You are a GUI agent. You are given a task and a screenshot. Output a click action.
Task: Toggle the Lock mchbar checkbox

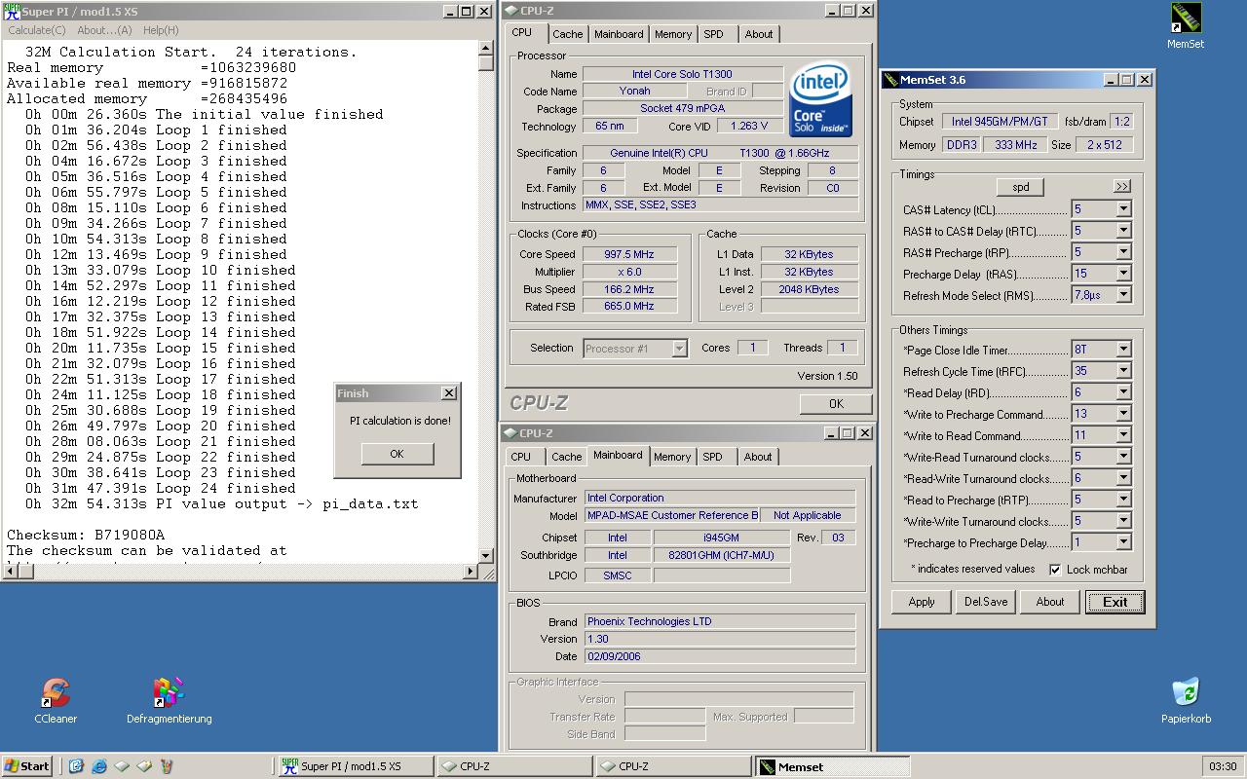tap(1055, 570)
